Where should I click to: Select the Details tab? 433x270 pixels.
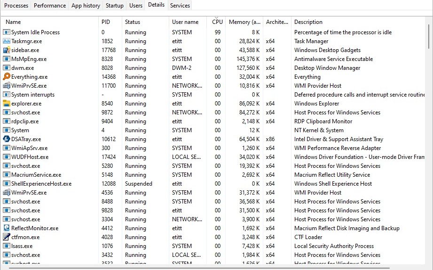pos(156,5)
